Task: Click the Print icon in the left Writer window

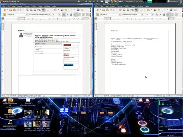Action: [31, 10]
